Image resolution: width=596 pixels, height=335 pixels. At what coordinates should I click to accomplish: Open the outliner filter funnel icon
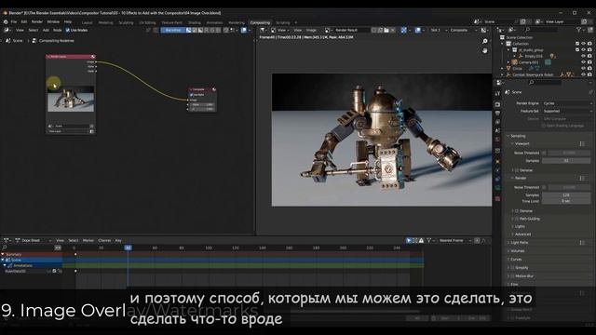(x=579, y=30)
